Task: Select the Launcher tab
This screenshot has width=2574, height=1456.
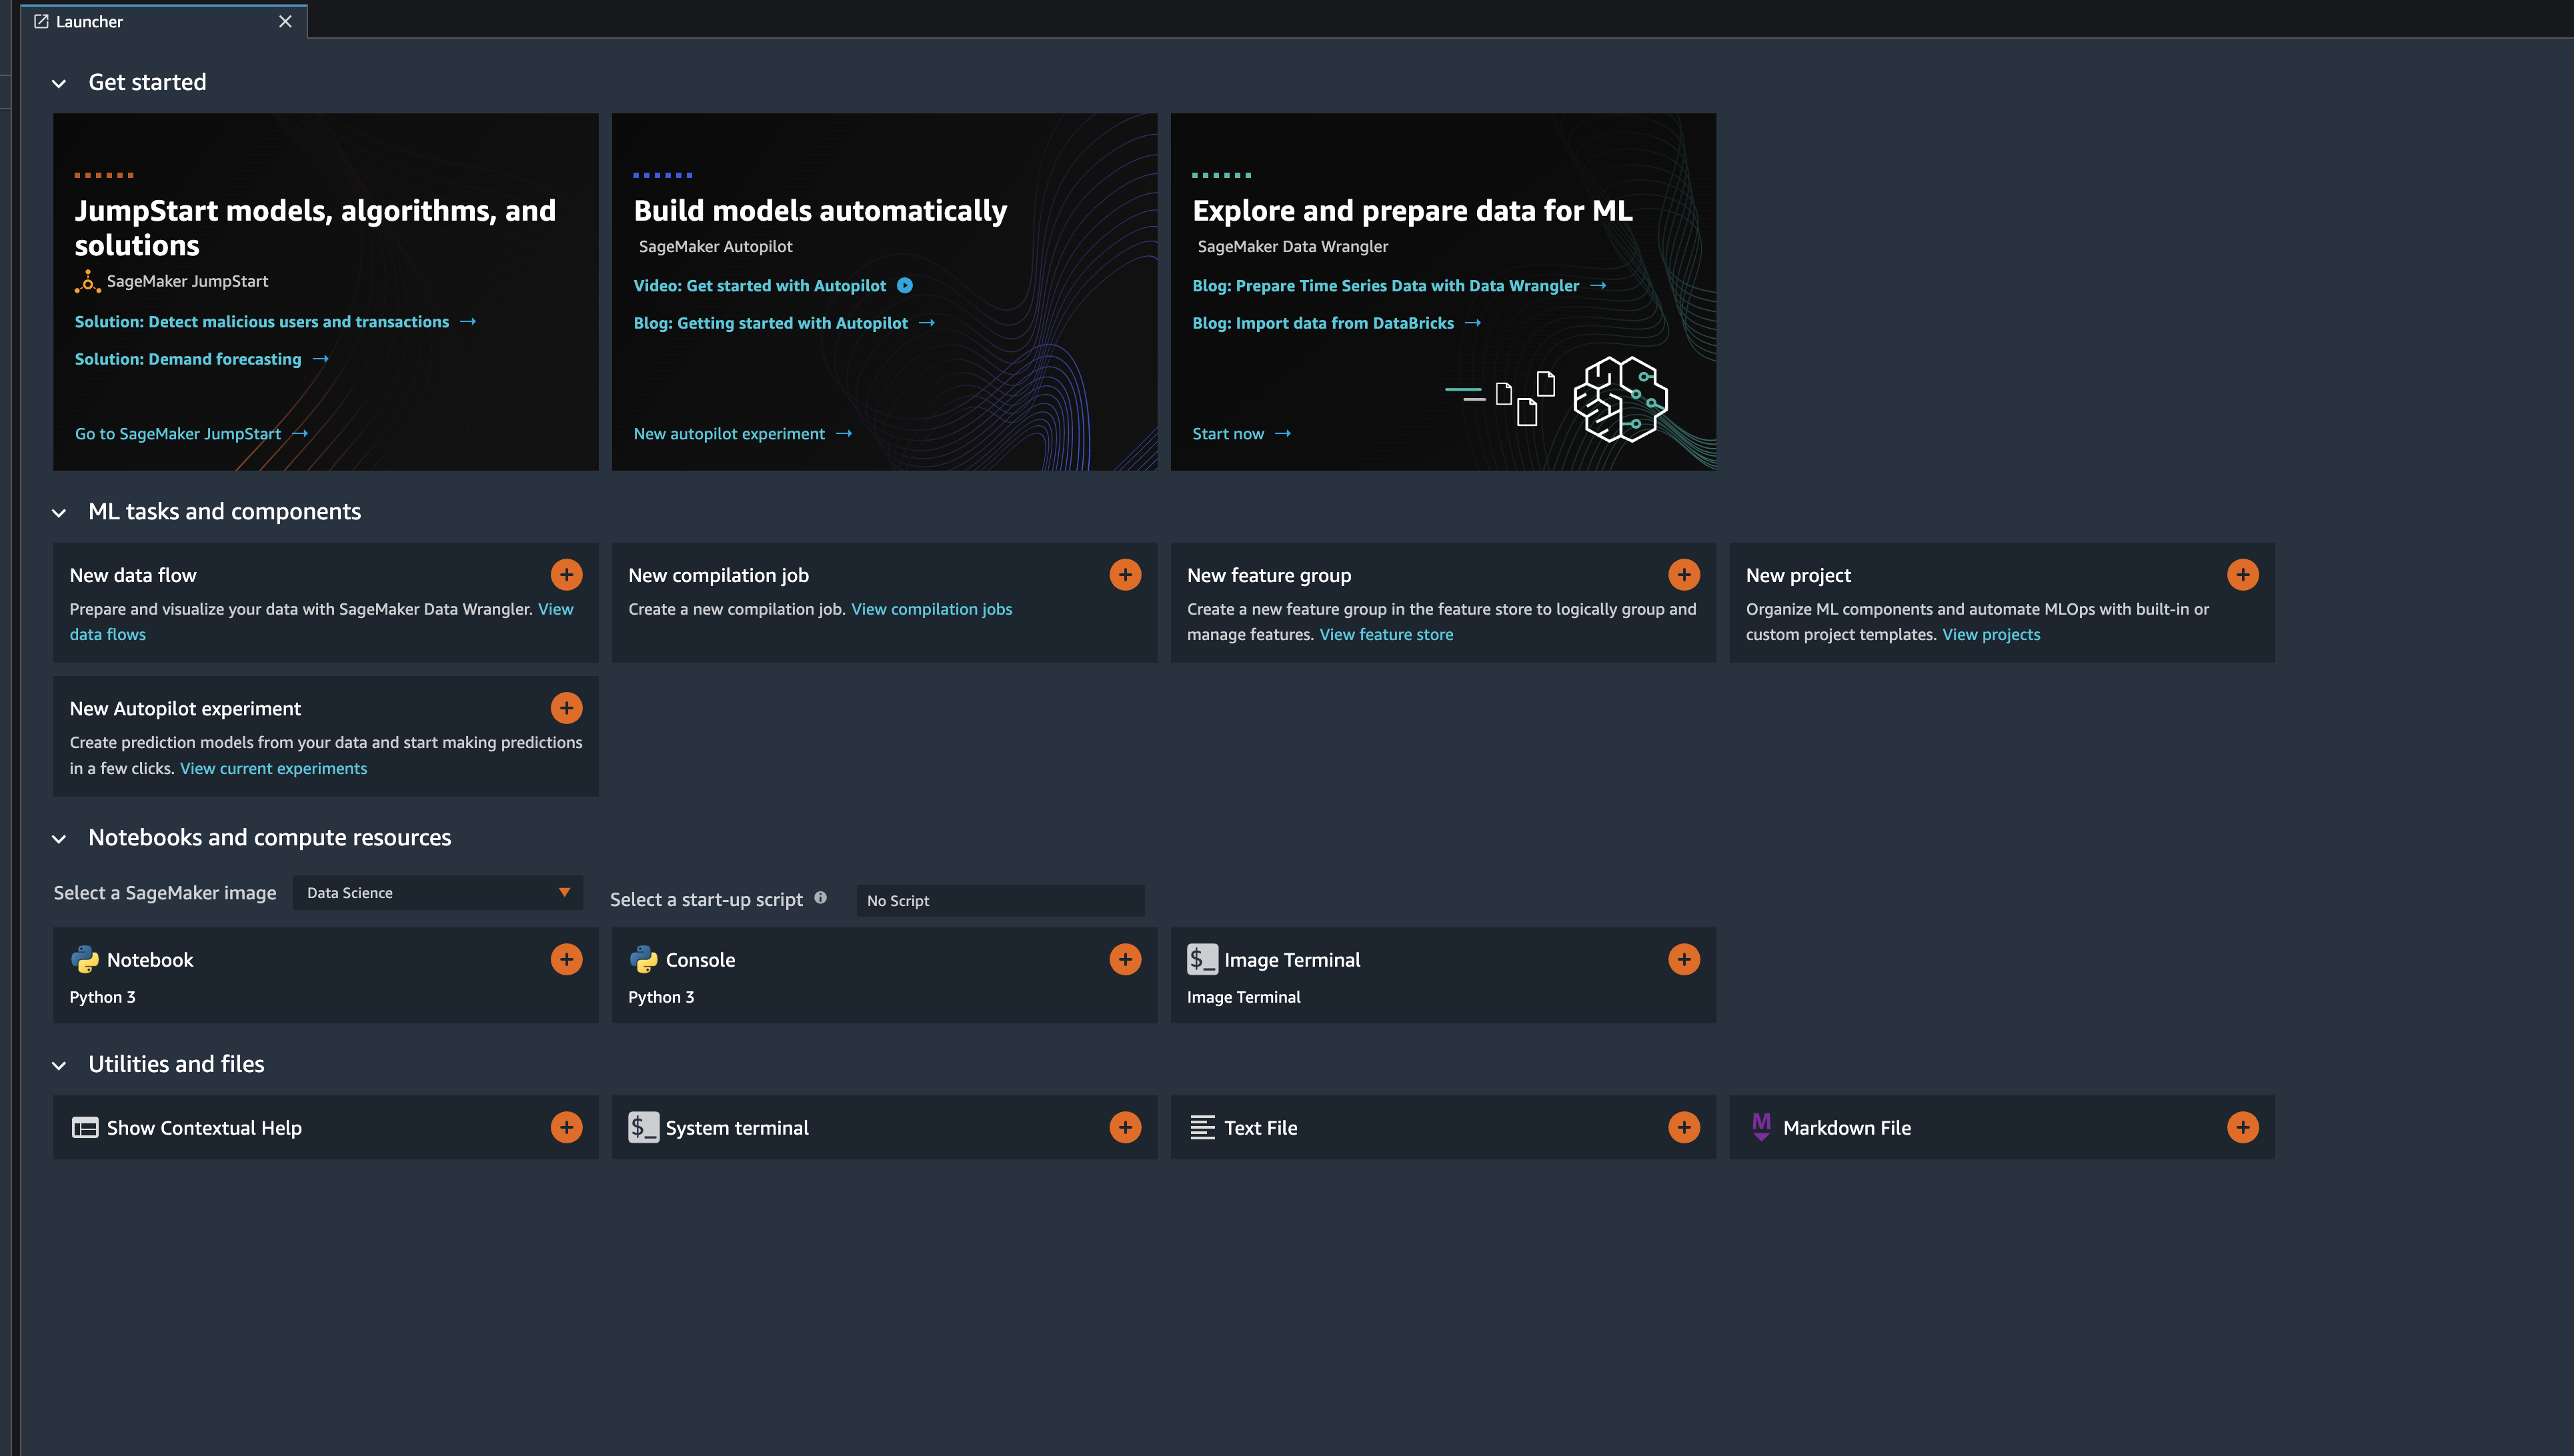Action: pos(90,22)
